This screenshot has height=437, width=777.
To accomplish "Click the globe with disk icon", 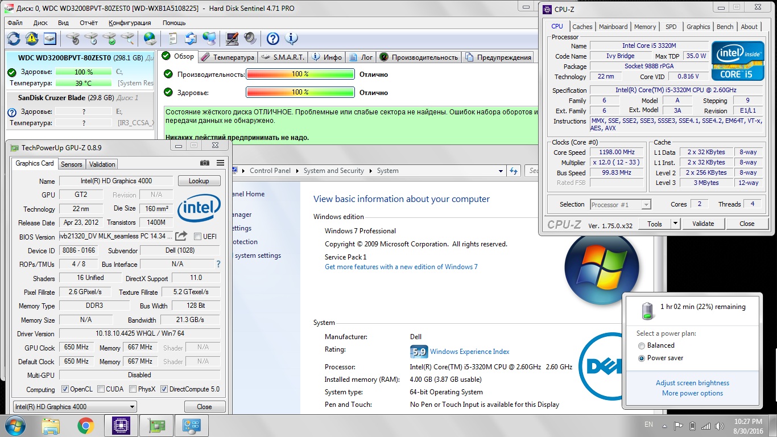I will tap(150, 39).
